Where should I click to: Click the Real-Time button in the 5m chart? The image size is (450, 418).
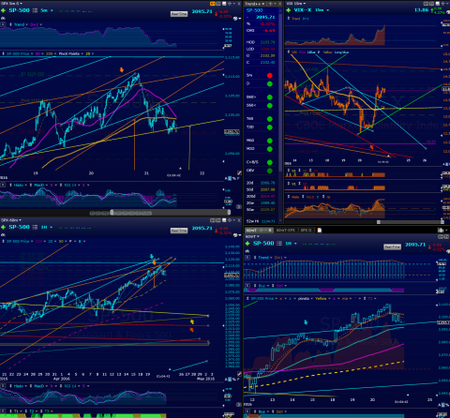tap(179, 14)
